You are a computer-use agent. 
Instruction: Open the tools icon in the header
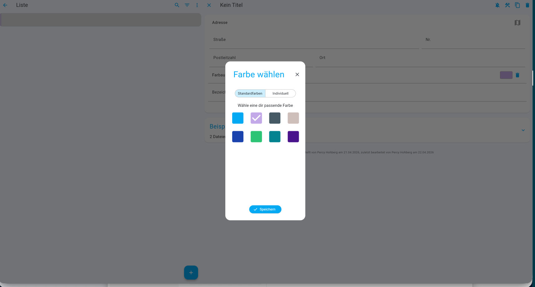(507, 5)
